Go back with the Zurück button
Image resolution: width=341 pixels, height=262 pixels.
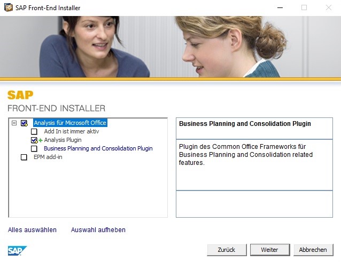click(x=227, y=250)
